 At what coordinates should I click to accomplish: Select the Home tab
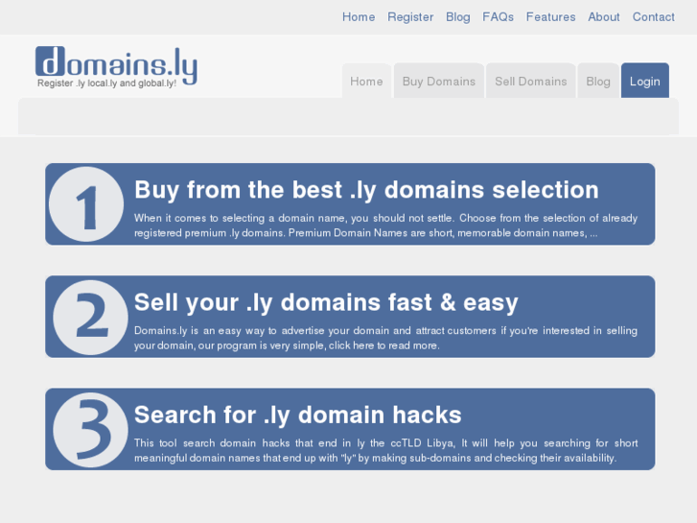tap(366, 81)
